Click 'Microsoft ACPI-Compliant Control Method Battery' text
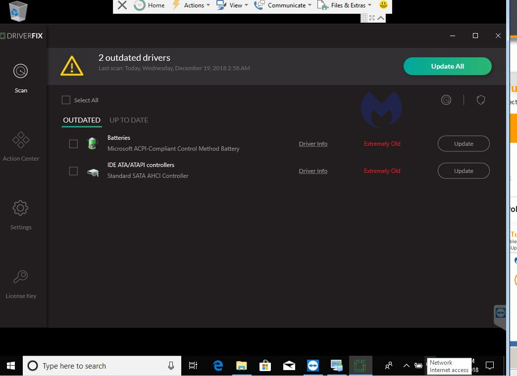517x376 pixels. (173, 149)
